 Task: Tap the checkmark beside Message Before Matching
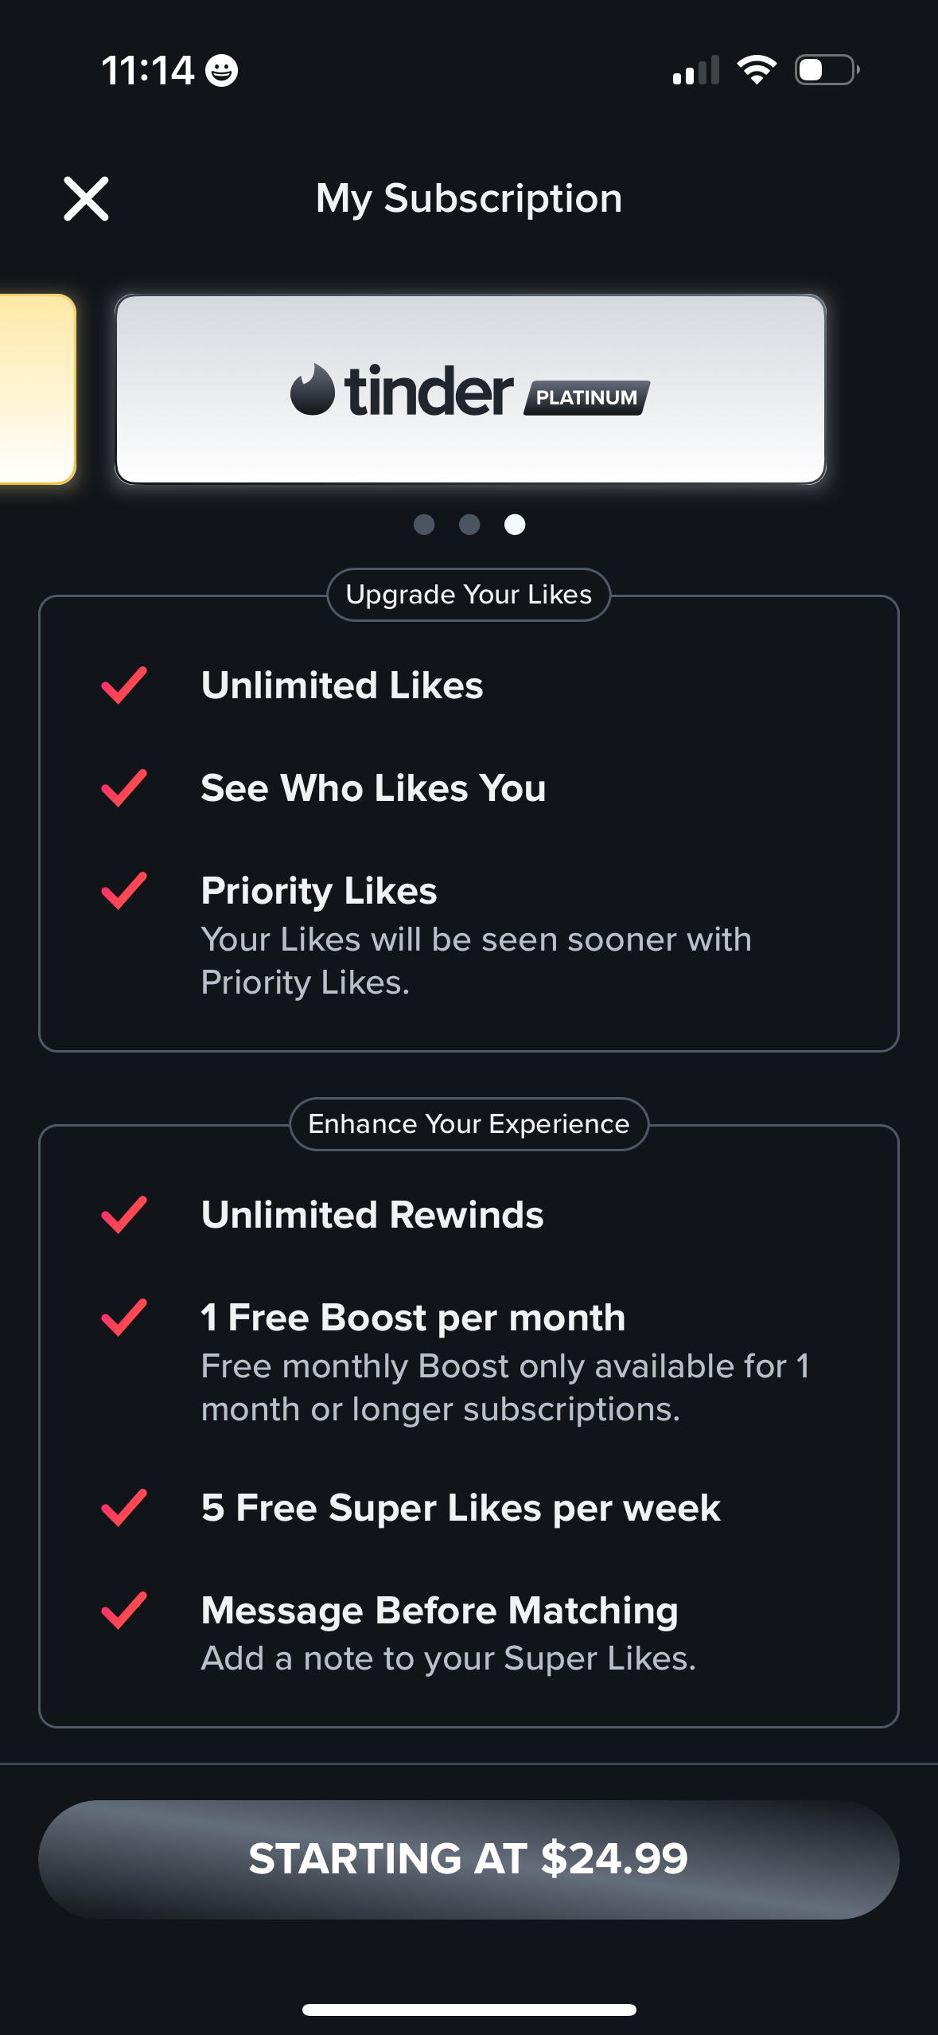pyautogui.click(x=124, y=1611)
